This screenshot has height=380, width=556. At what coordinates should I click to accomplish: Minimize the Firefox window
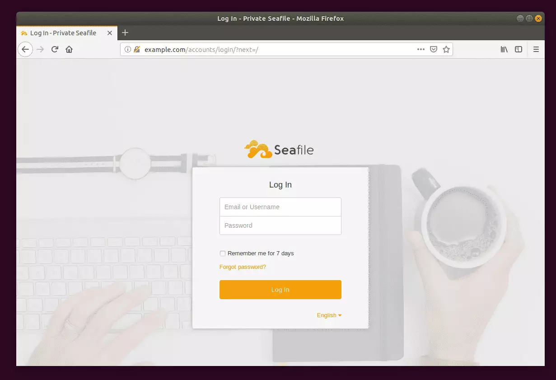coord(520,19)
